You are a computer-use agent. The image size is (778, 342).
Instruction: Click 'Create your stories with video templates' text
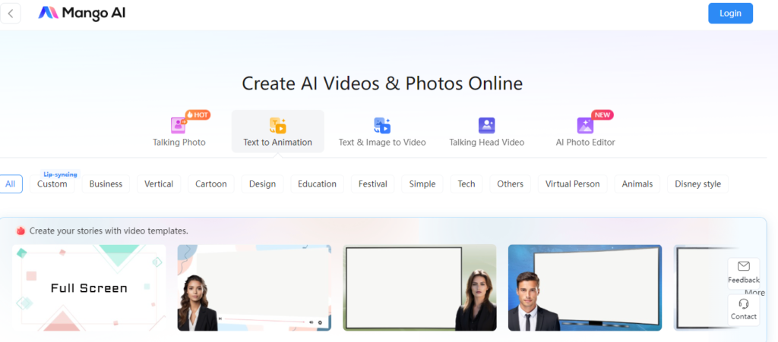tap(109, 231)
